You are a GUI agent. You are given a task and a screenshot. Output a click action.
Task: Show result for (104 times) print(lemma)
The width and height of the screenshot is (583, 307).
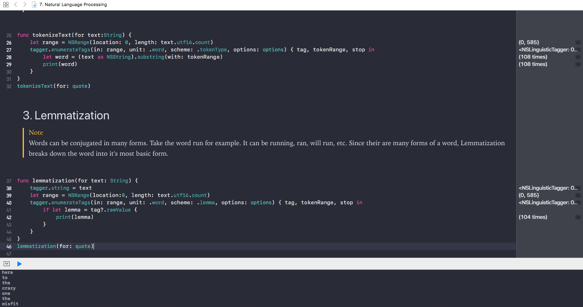[x=578, y=217]
